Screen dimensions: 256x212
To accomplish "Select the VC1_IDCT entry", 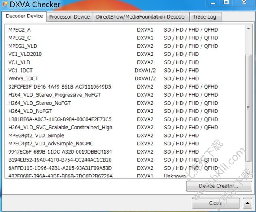I will [x=125, y=70].
